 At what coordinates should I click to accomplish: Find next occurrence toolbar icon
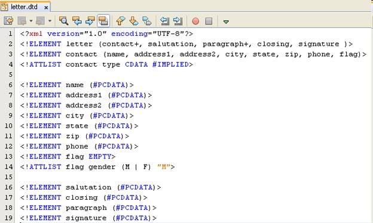(x=90, y=21)
